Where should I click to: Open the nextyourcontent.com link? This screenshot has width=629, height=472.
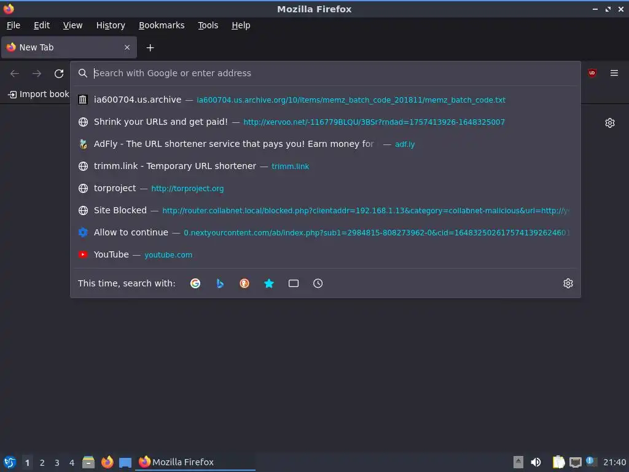(377, 232)
